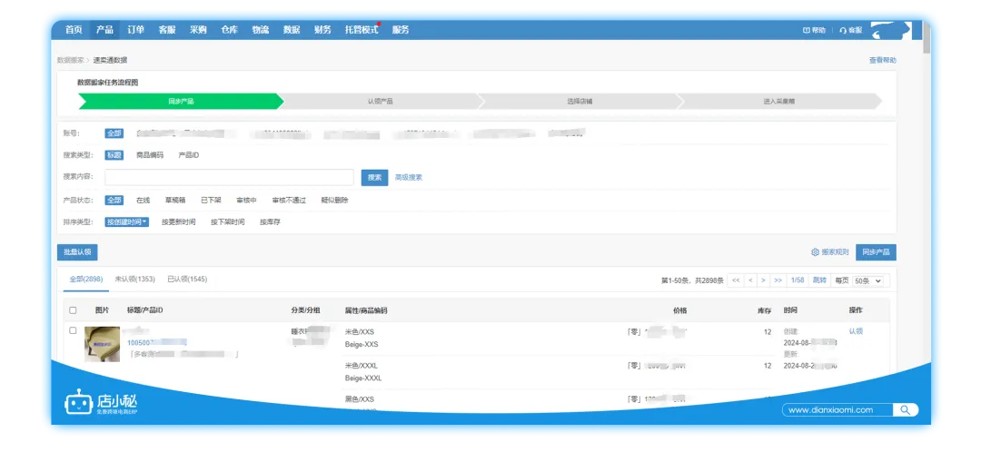Select 全部 in the 账号 row
This screenshot has width=981, height=452.
(114, 133)
